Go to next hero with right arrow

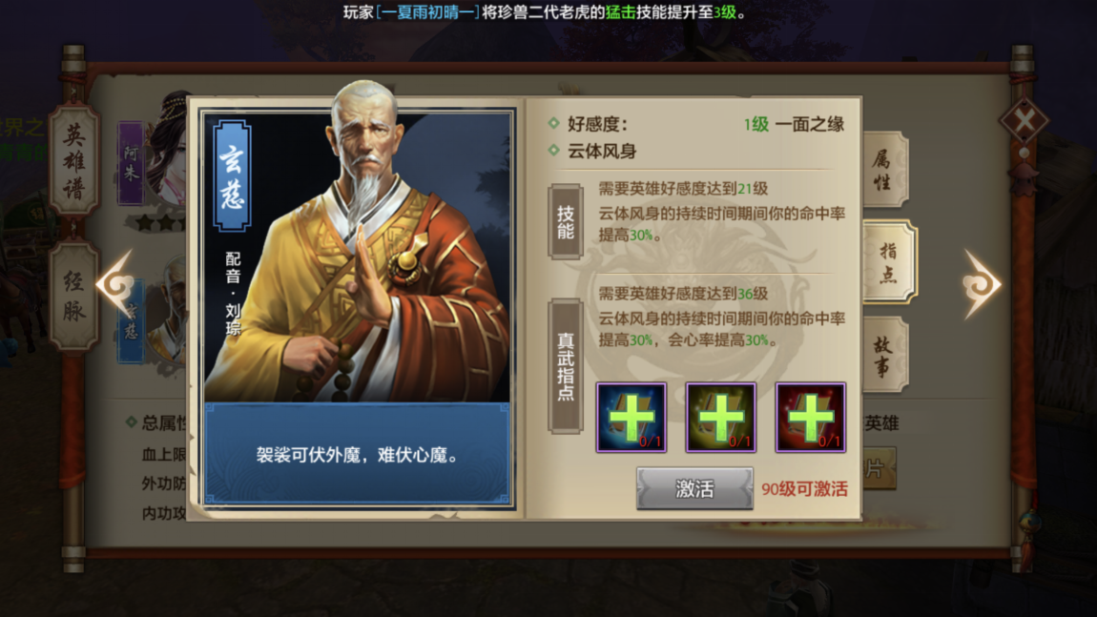click(x=981, y=285)
